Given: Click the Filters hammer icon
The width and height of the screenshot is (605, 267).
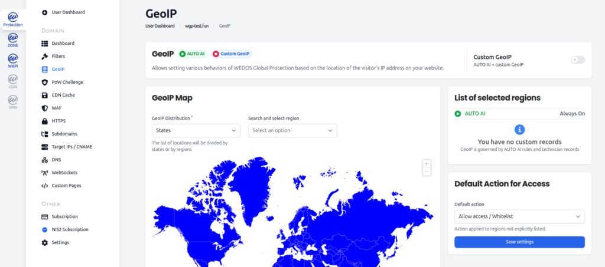Looking at the screenshot, I should (x=44, y=56).
